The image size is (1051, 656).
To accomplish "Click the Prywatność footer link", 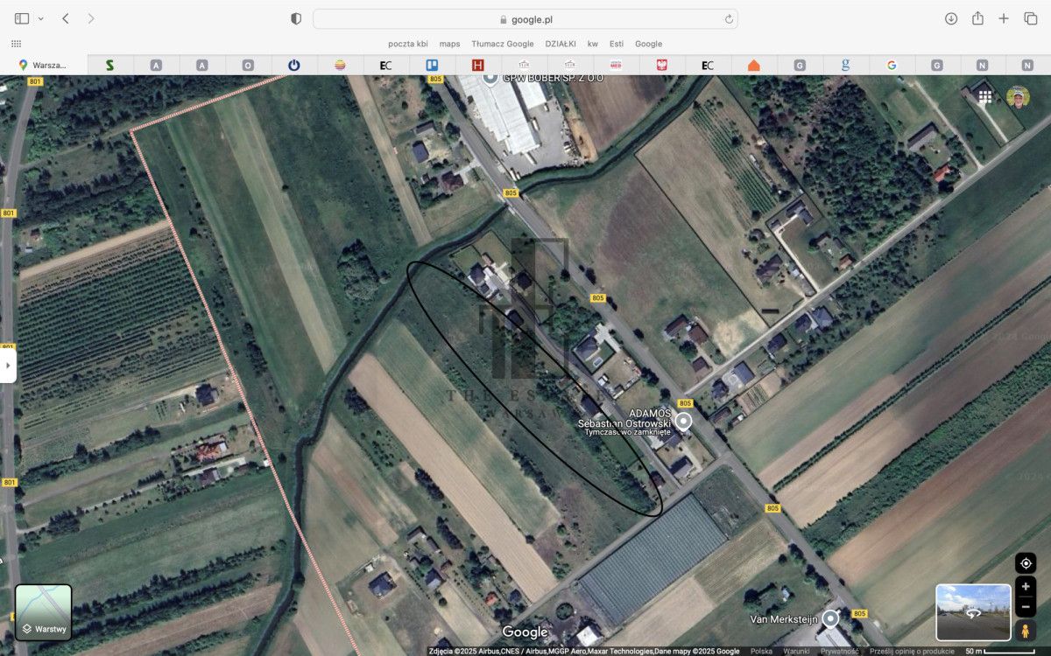I will pyautogui.click(x=839, y=651).
